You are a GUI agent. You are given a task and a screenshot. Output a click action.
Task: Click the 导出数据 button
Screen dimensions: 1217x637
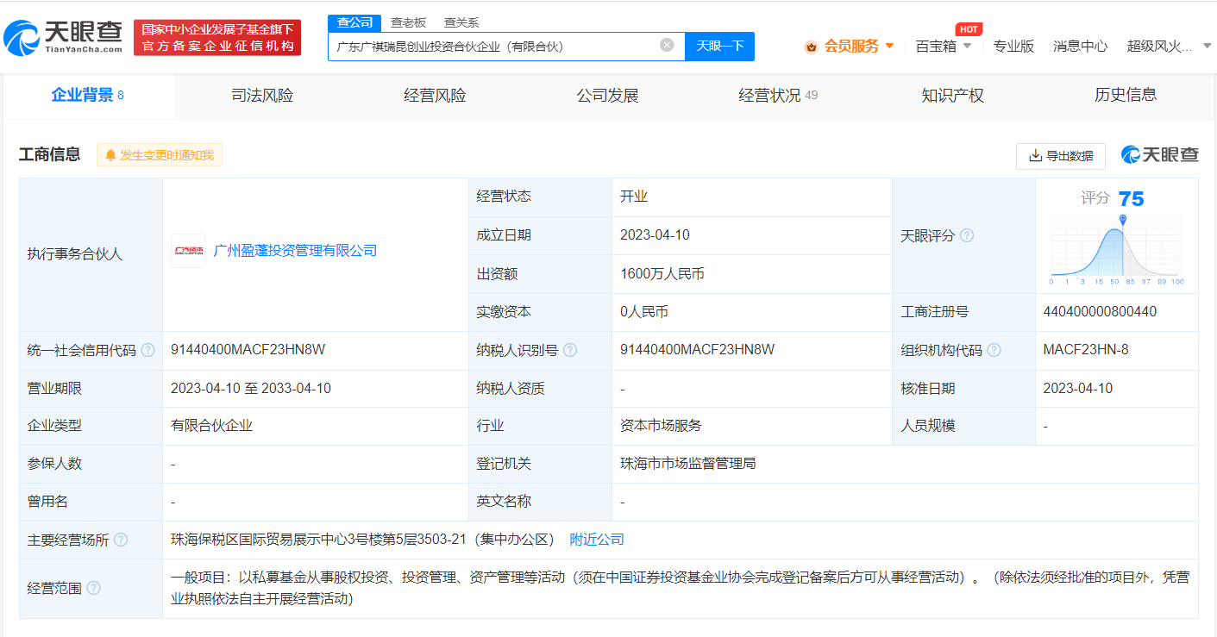[x=1060, y=156]
